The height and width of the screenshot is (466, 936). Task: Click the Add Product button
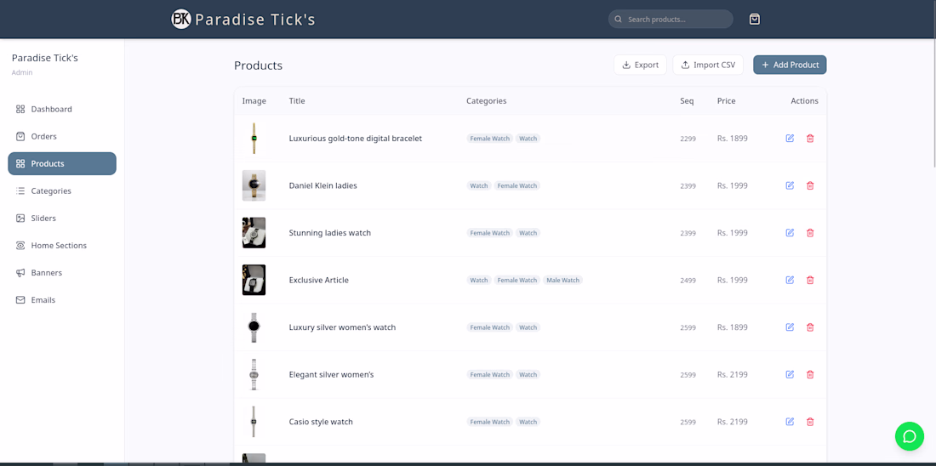(x=790, y=65)
